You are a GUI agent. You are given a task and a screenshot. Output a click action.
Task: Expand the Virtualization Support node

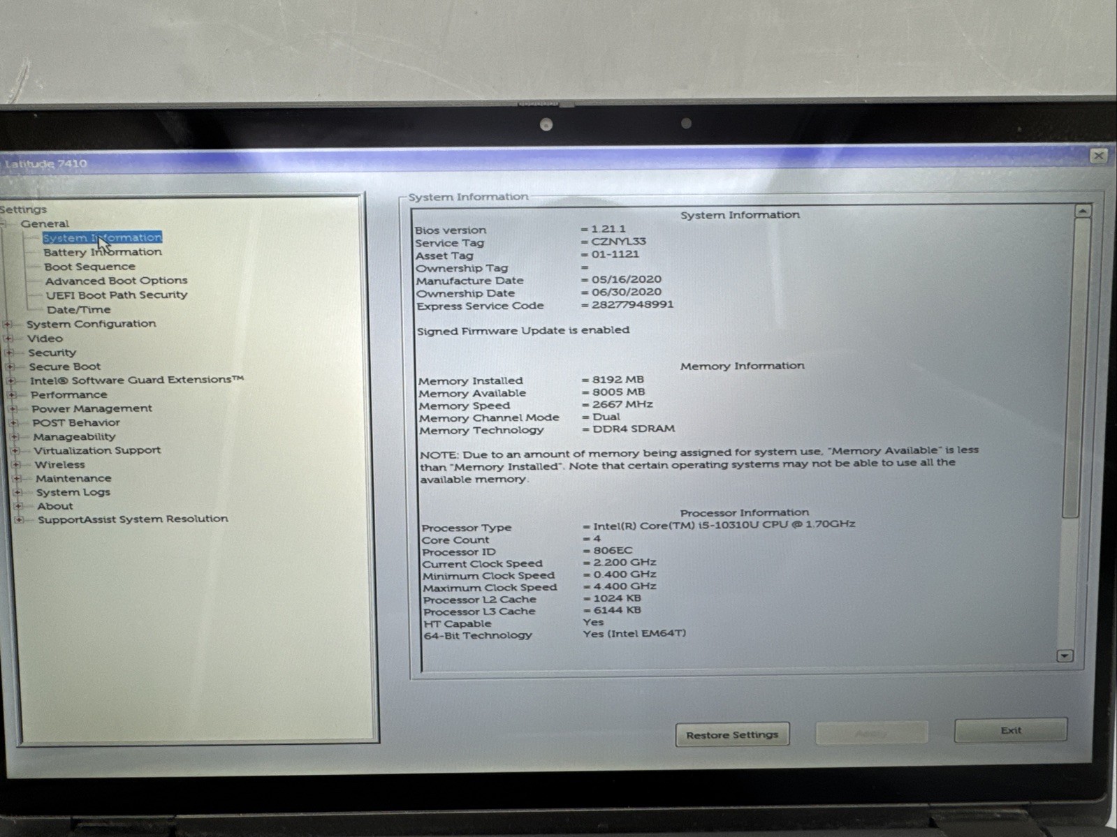(x=15, y=450)
